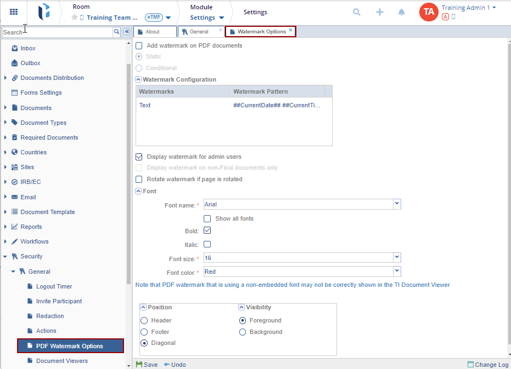
Task: Open the Font name dropdown
Action: 397,204
